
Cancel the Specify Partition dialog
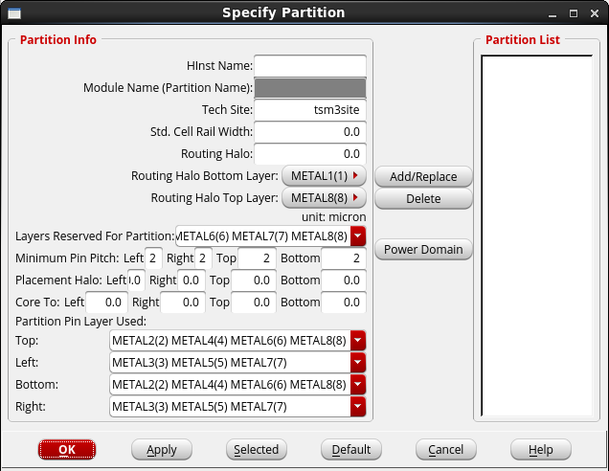[x=446, y=449]
